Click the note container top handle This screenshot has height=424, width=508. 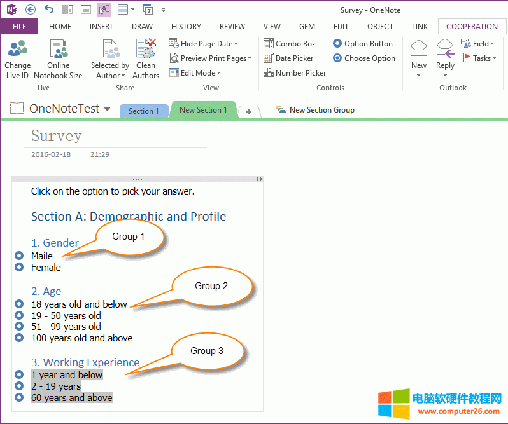tap(137, 179)
